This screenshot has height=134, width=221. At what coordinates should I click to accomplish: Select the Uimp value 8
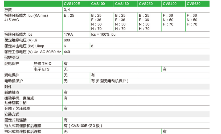(x=92, y=46)
